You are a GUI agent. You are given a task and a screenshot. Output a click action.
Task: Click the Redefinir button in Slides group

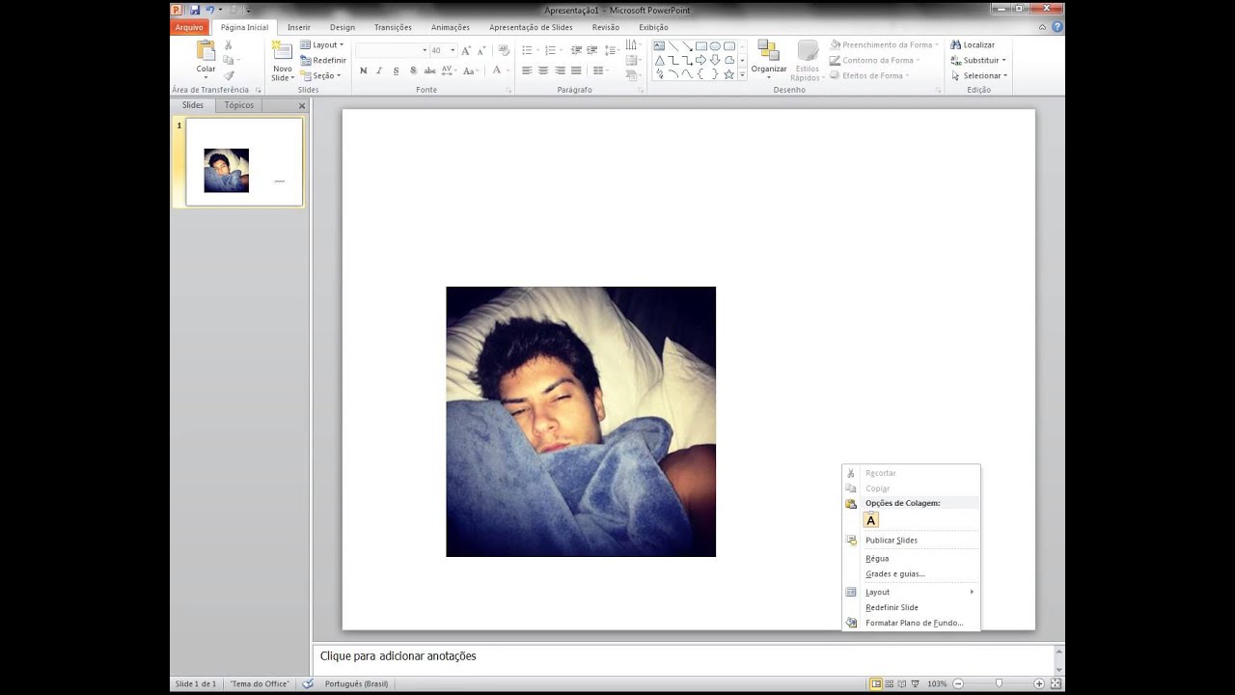point(322,60)
